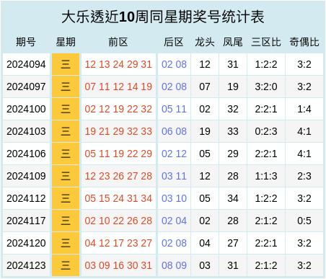Click back numbers 03 10
Image resolution: width=326 pixels, height=279 pixels.
(174, 198)
